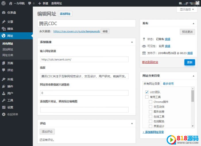
Task: Open 查看网址 in the admin bar
Action: coord(57,3)
